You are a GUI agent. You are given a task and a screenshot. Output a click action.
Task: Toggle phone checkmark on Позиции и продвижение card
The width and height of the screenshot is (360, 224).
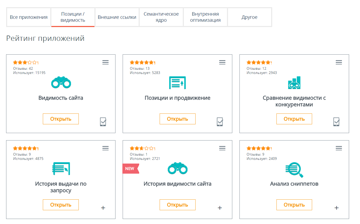point(220,122)
